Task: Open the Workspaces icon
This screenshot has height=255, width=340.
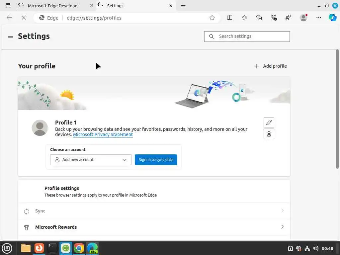Action: (288, 18)
